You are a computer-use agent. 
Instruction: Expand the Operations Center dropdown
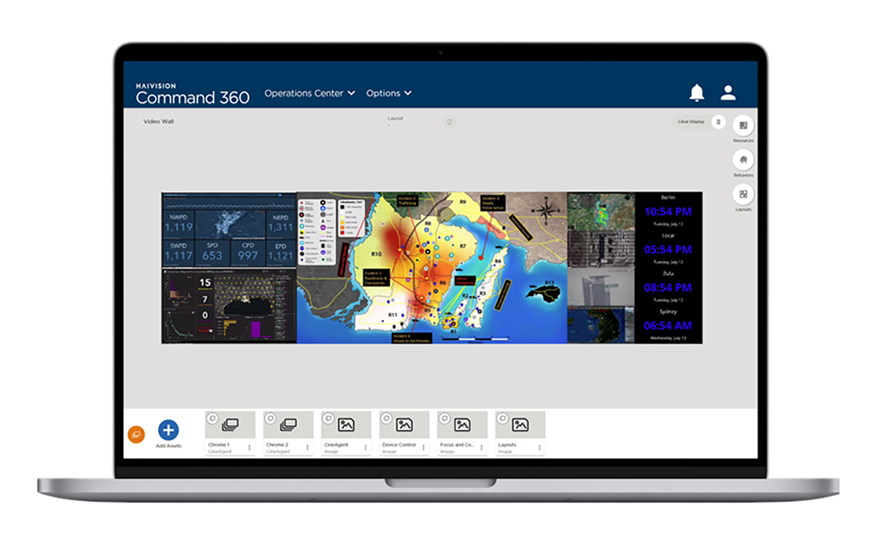point(310,93)
